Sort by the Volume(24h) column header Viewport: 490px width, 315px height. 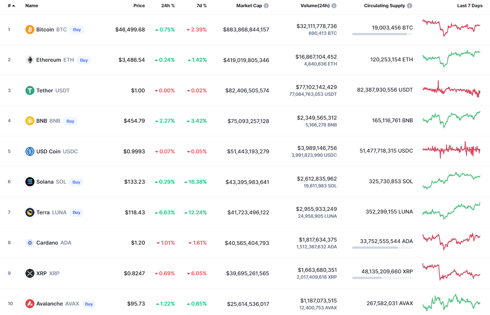[x=315, y=6]
